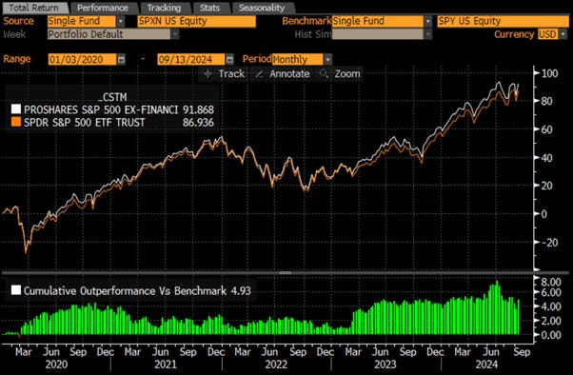The image size is (573, 375).
Task: Click the Benchmark dropdown arrow
Action: [428, 21]
